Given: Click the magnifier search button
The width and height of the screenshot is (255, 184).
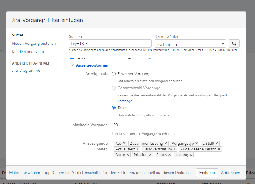Looking at the screenshot, I should click(234, 44).
